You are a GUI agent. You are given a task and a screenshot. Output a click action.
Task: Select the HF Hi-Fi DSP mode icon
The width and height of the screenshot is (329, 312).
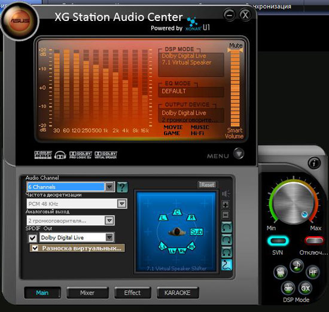pos(313,272)
